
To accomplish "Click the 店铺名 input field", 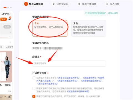I will click(69, 64).
